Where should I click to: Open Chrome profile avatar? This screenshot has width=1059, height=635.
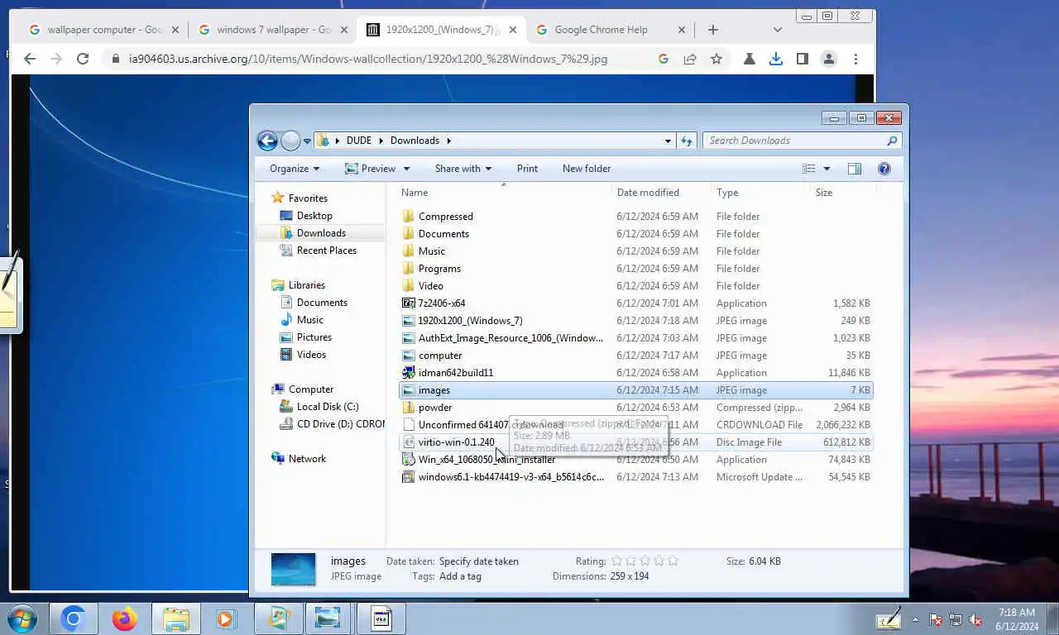click(x=829, y=59)
